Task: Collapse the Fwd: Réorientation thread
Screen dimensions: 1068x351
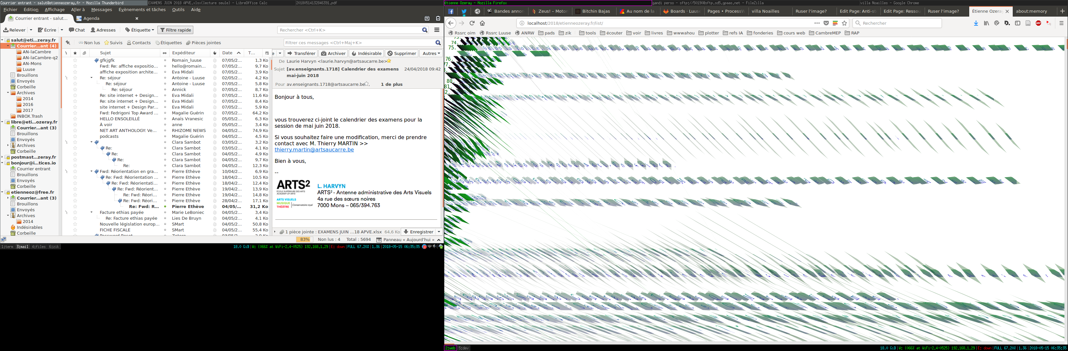Action: (x=92, y=171)
